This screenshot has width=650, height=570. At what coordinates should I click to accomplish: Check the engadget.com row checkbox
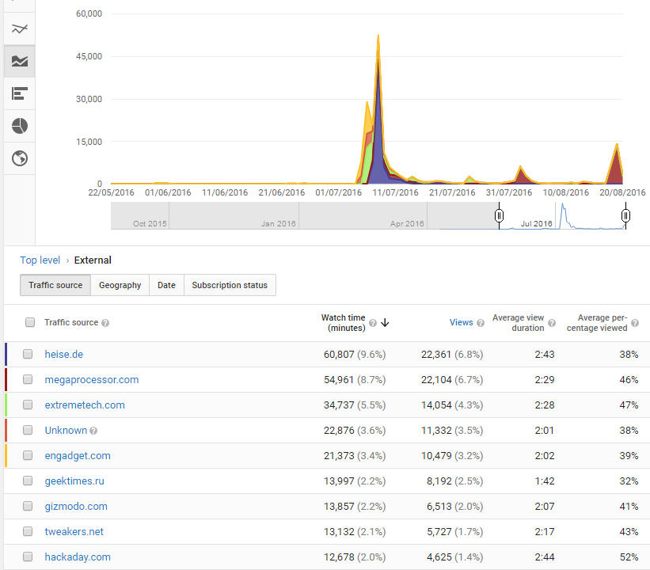[28, 455]
